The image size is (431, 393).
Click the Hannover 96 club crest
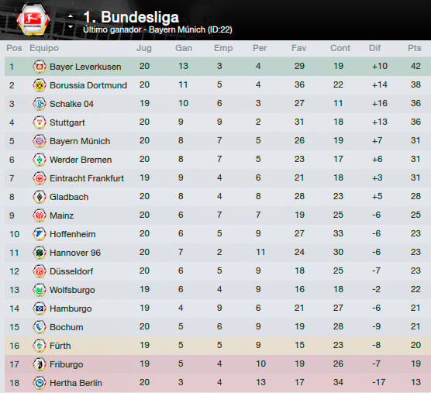(40, 253)
